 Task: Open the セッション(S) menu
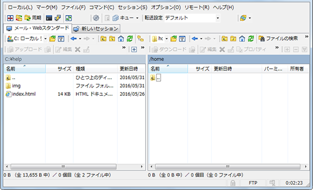point(133,8)
